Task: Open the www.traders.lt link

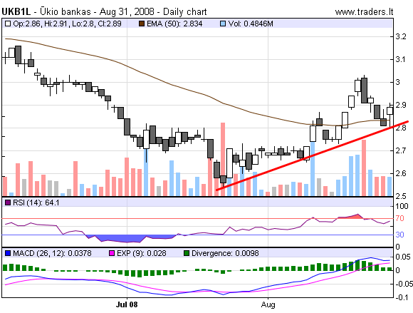Action: click(364, 12)
